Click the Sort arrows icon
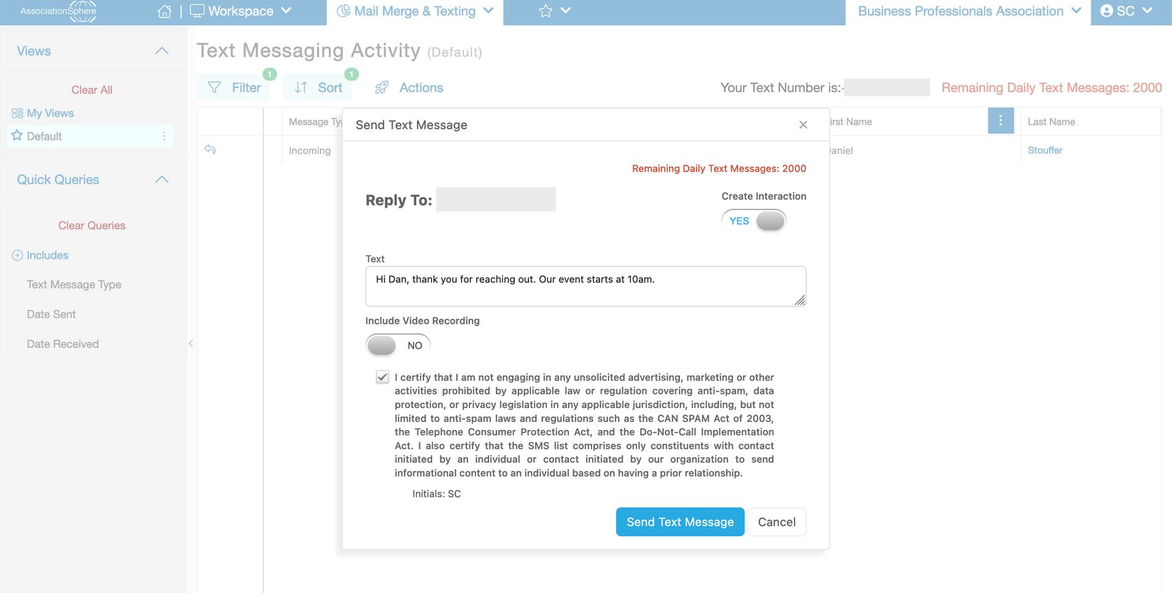Image resolution: width=1172 pixels, height=593 pixels. (x=301, y=87)
